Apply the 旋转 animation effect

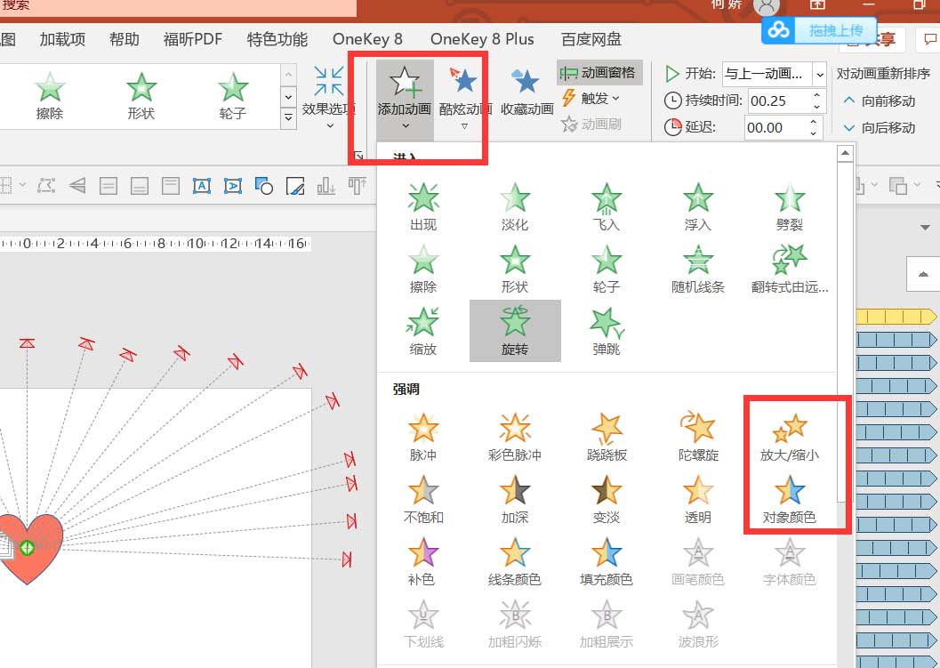pos(514,329)
